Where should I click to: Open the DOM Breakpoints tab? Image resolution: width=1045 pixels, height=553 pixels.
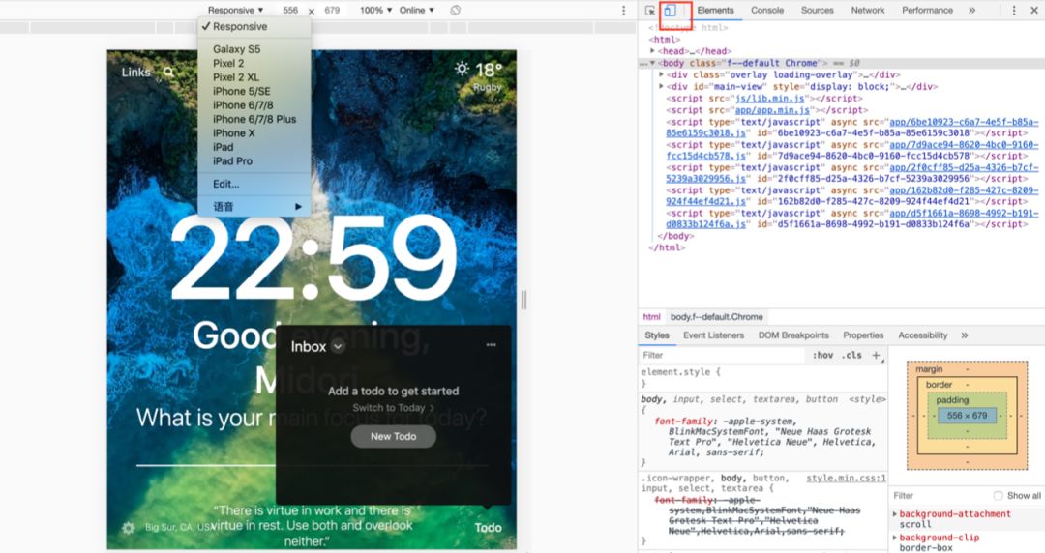click(x=793, y=335)
